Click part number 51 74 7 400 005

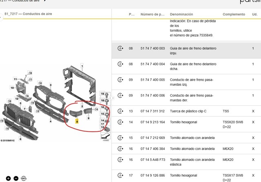click(153, 80)
